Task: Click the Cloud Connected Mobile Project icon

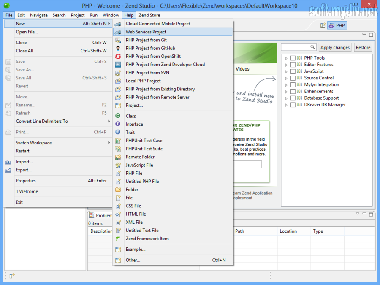Action: click(x=118, y=24)
